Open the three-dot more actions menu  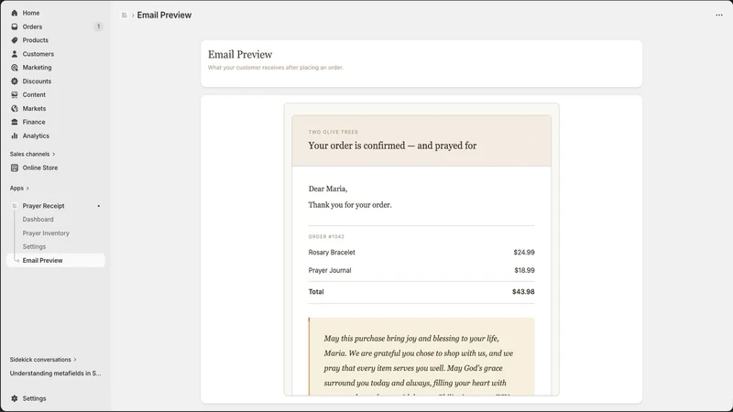tap(719, 15)
